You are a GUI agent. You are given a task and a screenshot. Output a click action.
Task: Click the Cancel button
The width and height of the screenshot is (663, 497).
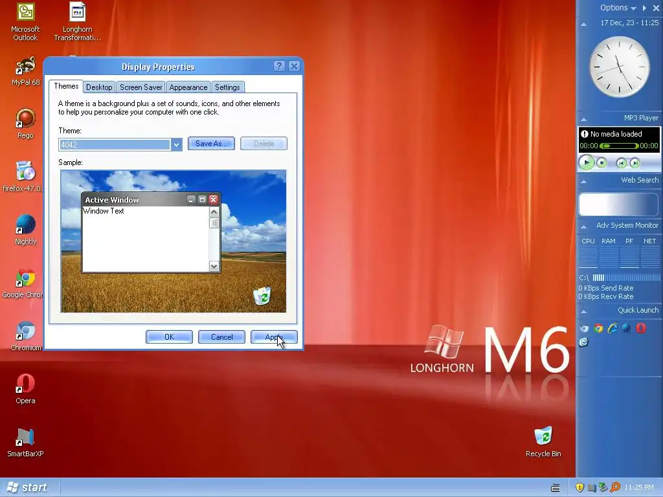coord(221,337)
